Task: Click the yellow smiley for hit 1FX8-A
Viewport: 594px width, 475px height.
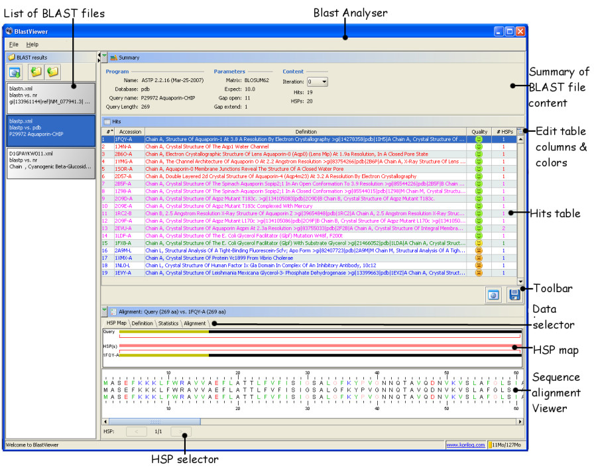Action: tap(479, 243)
